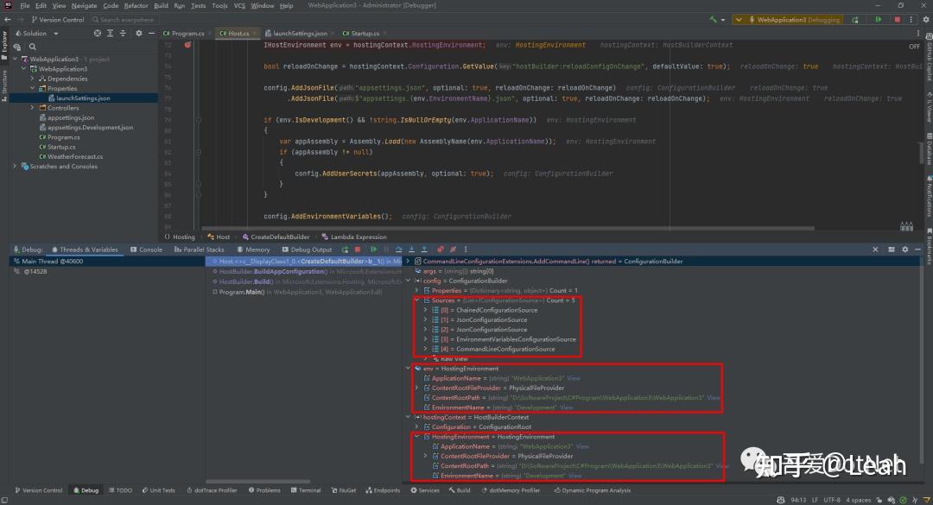Toggle the breakpoint in the editor gutter
Image resolution: width=933 pixels, height=505 pixels.
(x=187, y=44)
